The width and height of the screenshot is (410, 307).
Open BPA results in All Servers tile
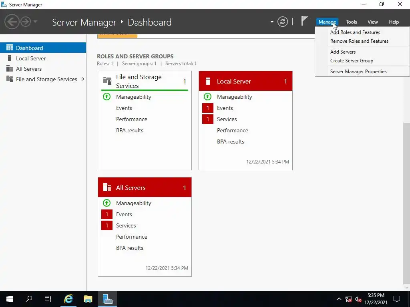[x=130, y=248]
